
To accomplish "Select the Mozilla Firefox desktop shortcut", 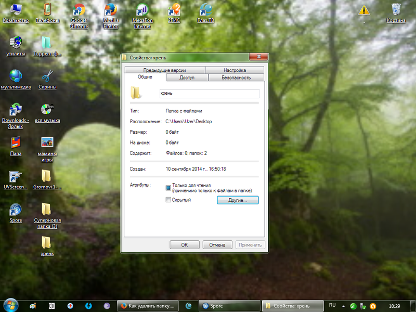I will point(111,10).
